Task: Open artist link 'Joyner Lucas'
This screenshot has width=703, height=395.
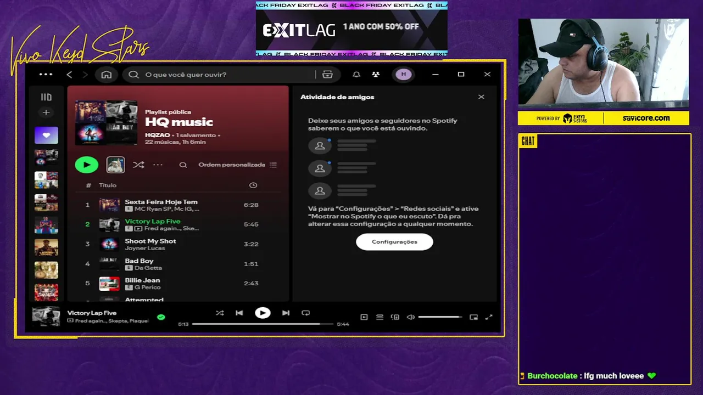Action: pyautogui.click(x=144, y=249)
